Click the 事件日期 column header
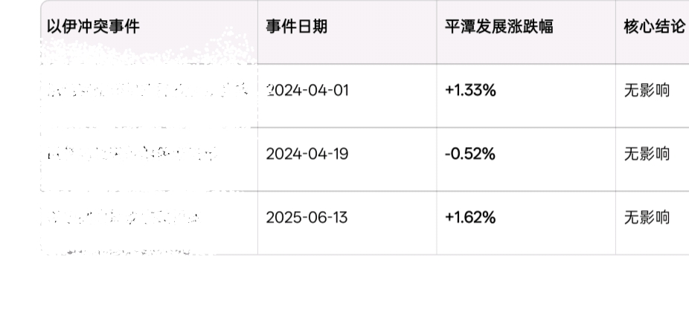 pos(296,27)
